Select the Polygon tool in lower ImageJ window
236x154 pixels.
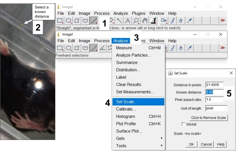[x=77, y=48]
